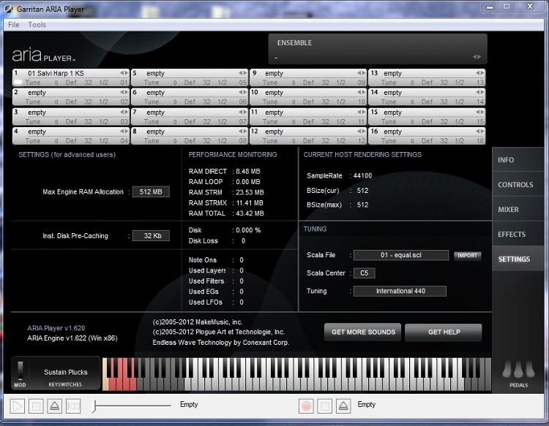The width and height of the screenshot is (549, 426).
Task: Open the Tuning International 440 dropdown
Action: click(x=400, y=291)
